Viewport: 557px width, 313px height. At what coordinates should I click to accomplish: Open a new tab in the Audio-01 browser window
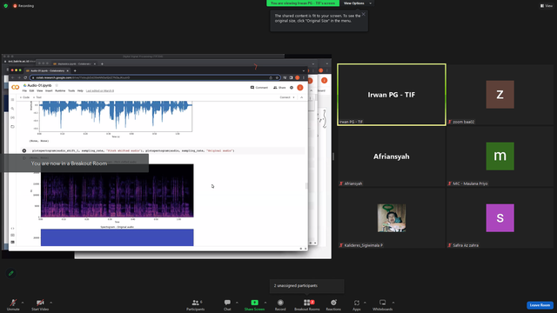(x=75, y=70)
